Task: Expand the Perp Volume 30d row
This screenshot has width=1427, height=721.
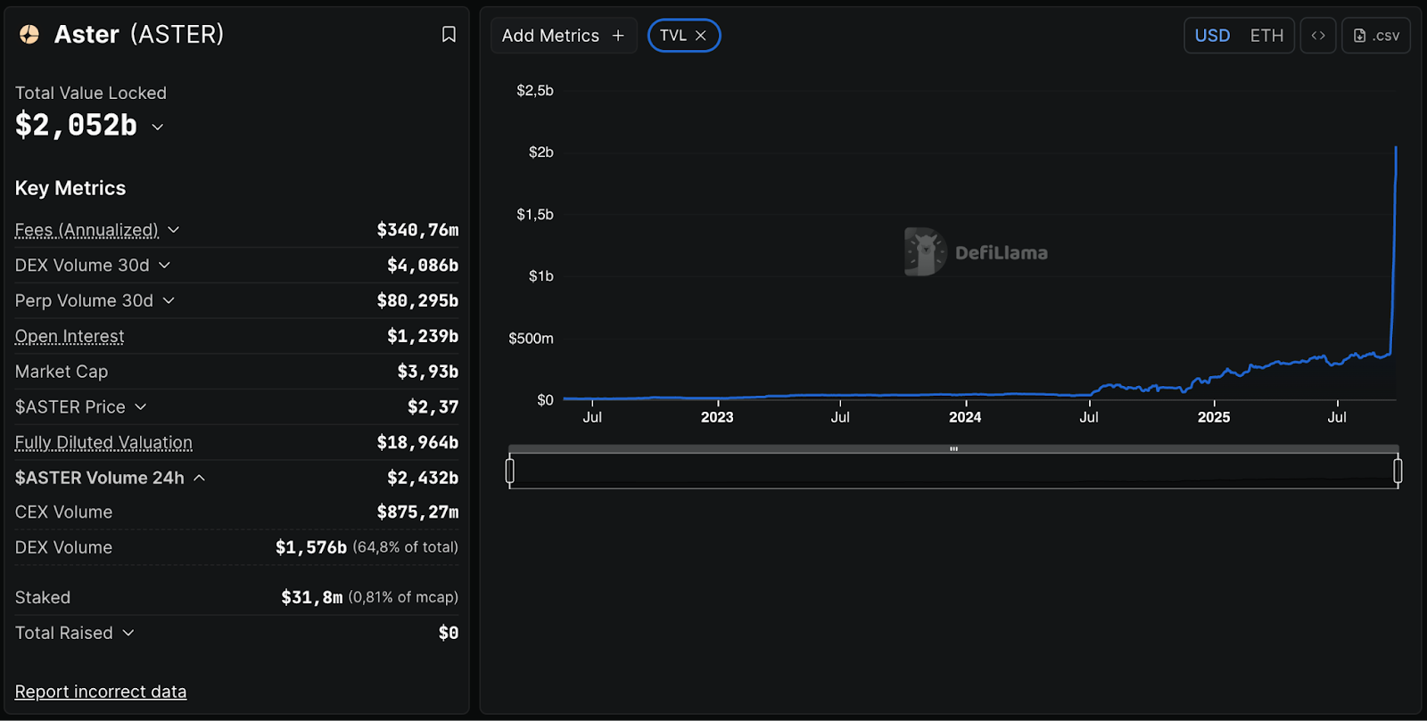Action: [x=169, y=301]
